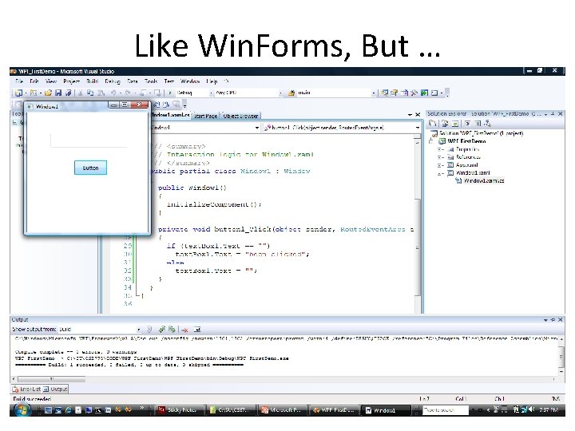The height and width of the screenshot is (431, 575).
Task: Open the File menu
Action: pyautogui.click(x=19, y=81)
